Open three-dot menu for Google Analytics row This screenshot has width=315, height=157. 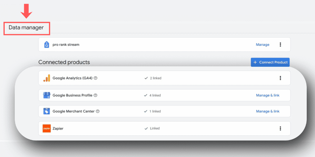coord(280,78)
